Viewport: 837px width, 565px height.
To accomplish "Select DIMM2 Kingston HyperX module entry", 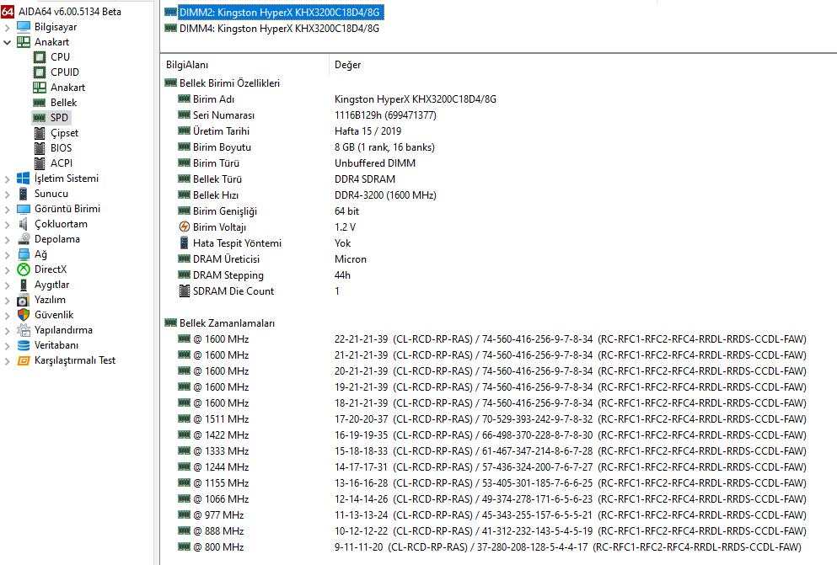I will [279, 13].
